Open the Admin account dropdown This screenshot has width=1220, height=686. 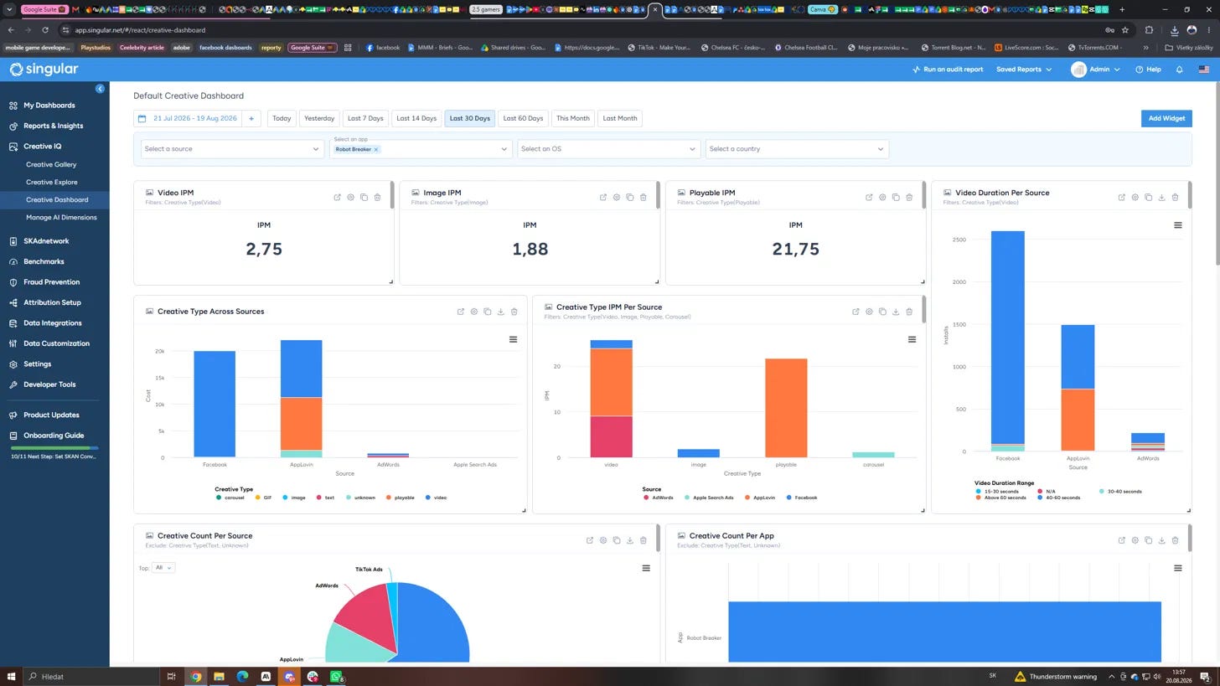click(1095, 70)
